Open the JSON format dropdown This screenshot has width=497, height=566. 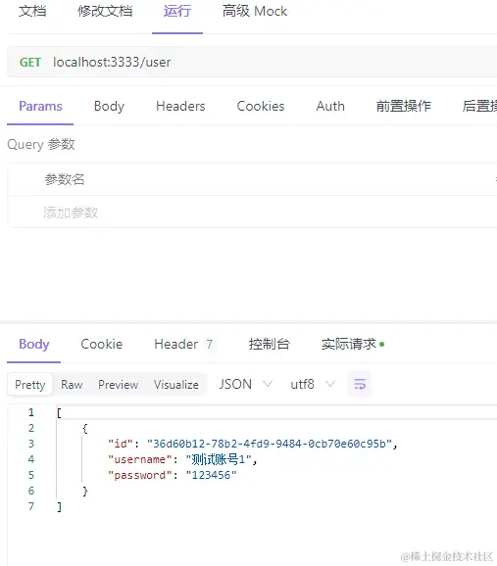[x=245, y=384]
